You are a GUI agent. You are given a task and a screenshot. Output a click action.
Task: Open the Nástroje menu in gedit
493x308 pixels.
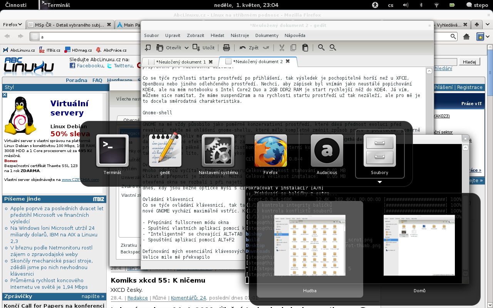coord(240,35)
